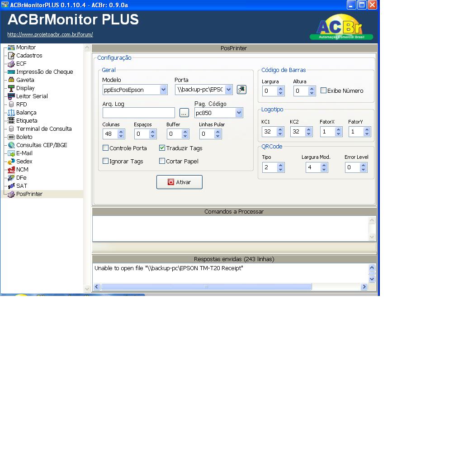Enable the Ignorar Tags checkbox
This screenshot has width=463, height=467.
tap(105, 161)
